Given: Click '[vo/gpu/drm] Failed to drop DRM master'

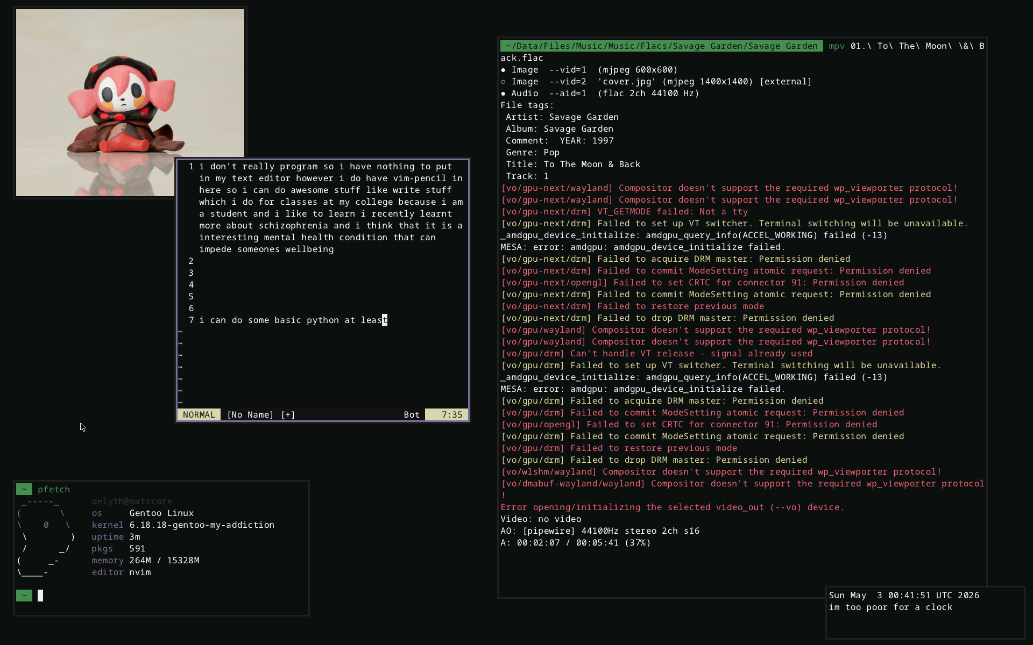Looking at the screenshot, I should (654, 460).
